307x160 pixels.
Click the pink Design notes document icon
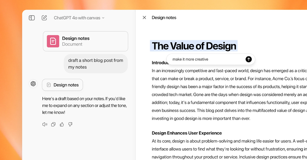53,41
